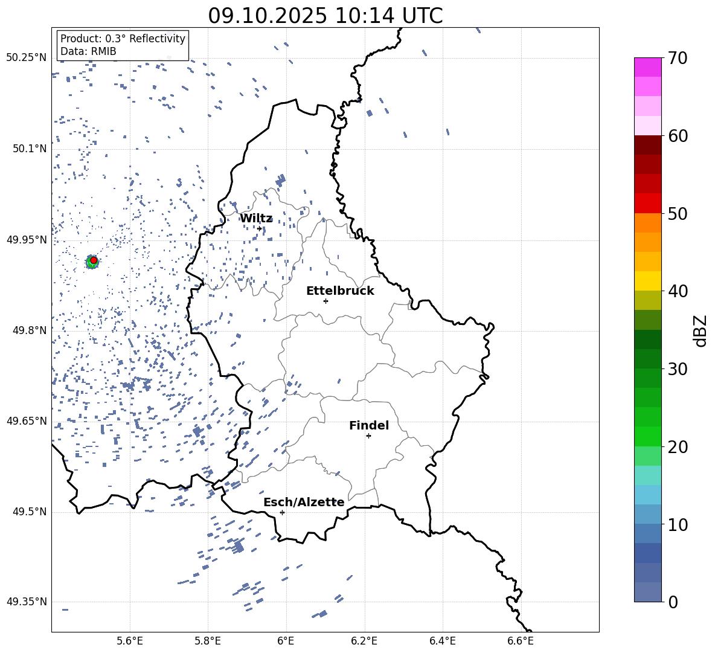Viewport: 715px width, 653px height.
Task: Click the 6°E longitude label
Action: click(x=286, y=641)
